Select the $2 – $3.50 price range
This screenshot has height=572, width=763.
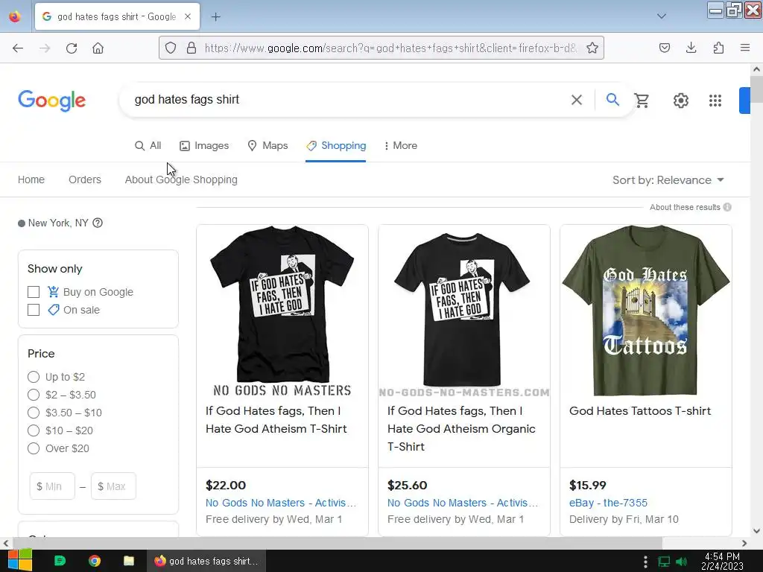[34, 395]
